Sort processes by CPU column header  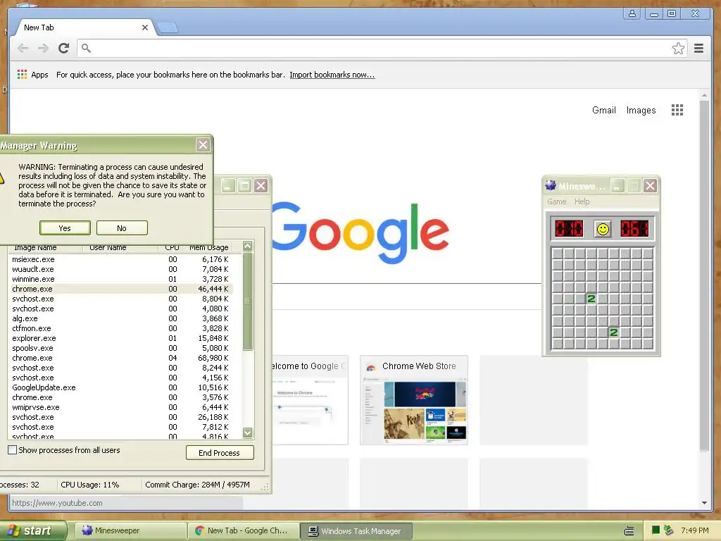(x=172, y=247)
